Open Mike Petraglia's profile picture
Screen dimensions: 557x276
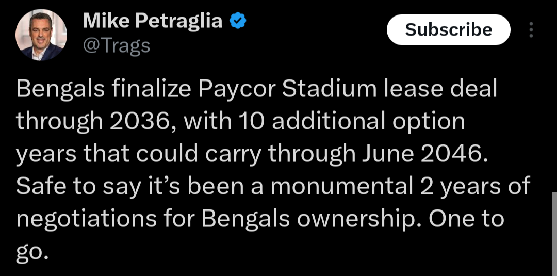point(41,35)
